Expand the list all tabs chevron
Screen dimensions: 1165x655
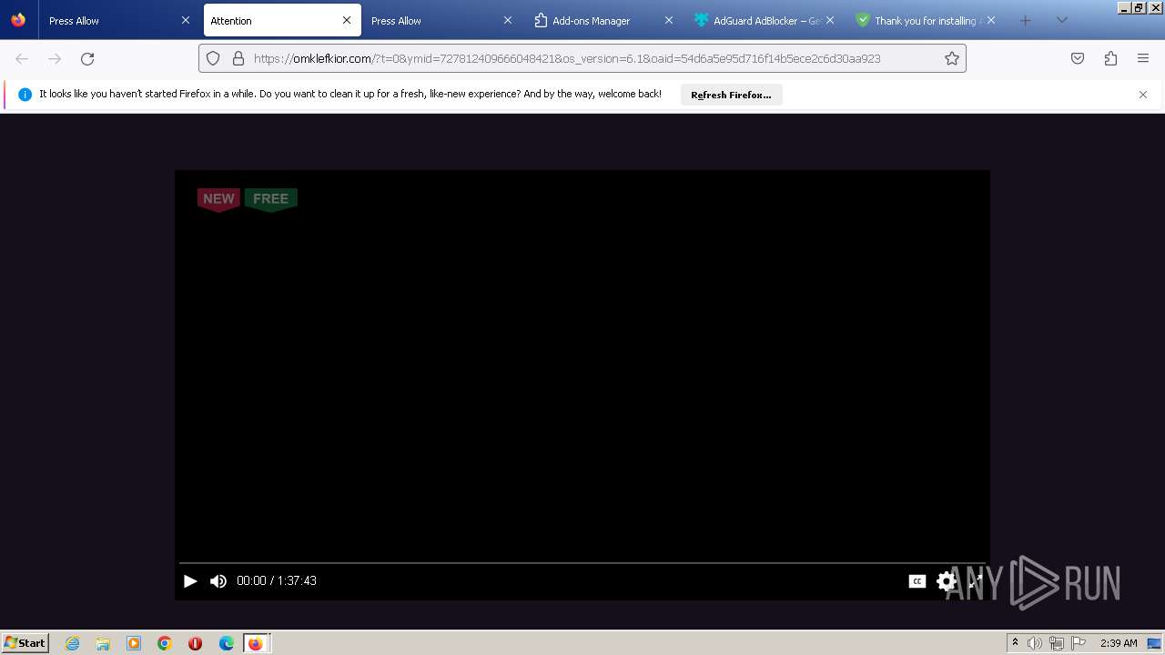(1061, 20)
